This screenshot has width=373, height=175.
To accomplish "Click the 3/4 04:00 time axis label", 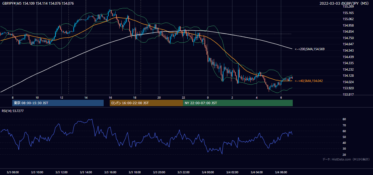I will 257,172.
